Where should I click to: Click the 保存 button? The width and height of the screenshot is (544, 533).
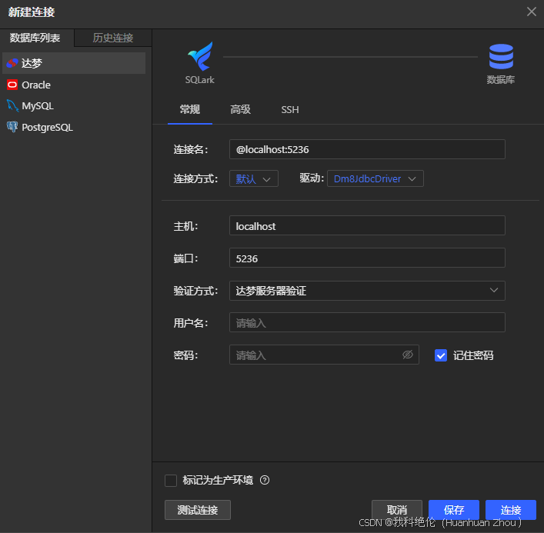[454, 510]
